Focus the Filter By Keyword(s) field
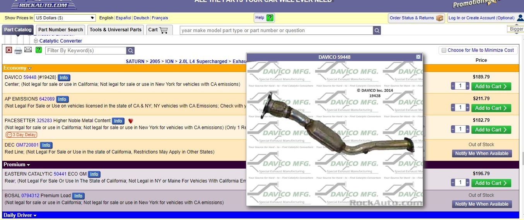Viewport: 524px width, 220px height. 86,51
